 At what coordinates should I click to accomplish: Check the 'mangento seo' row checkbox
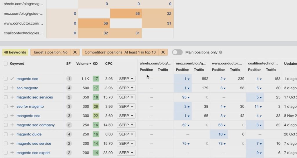pyautogui.click(x=6, y=116)
